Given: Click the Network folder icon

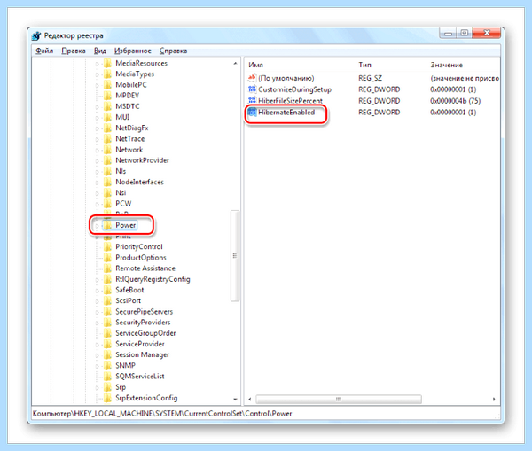Looking at the screenshot, I should 107,150.
